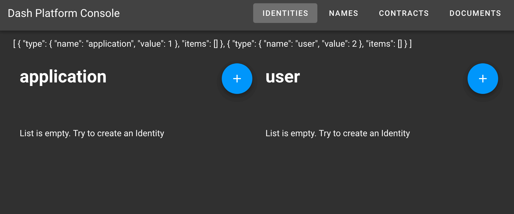
Task: Open the Names tab
Action: tap(343, 13)
